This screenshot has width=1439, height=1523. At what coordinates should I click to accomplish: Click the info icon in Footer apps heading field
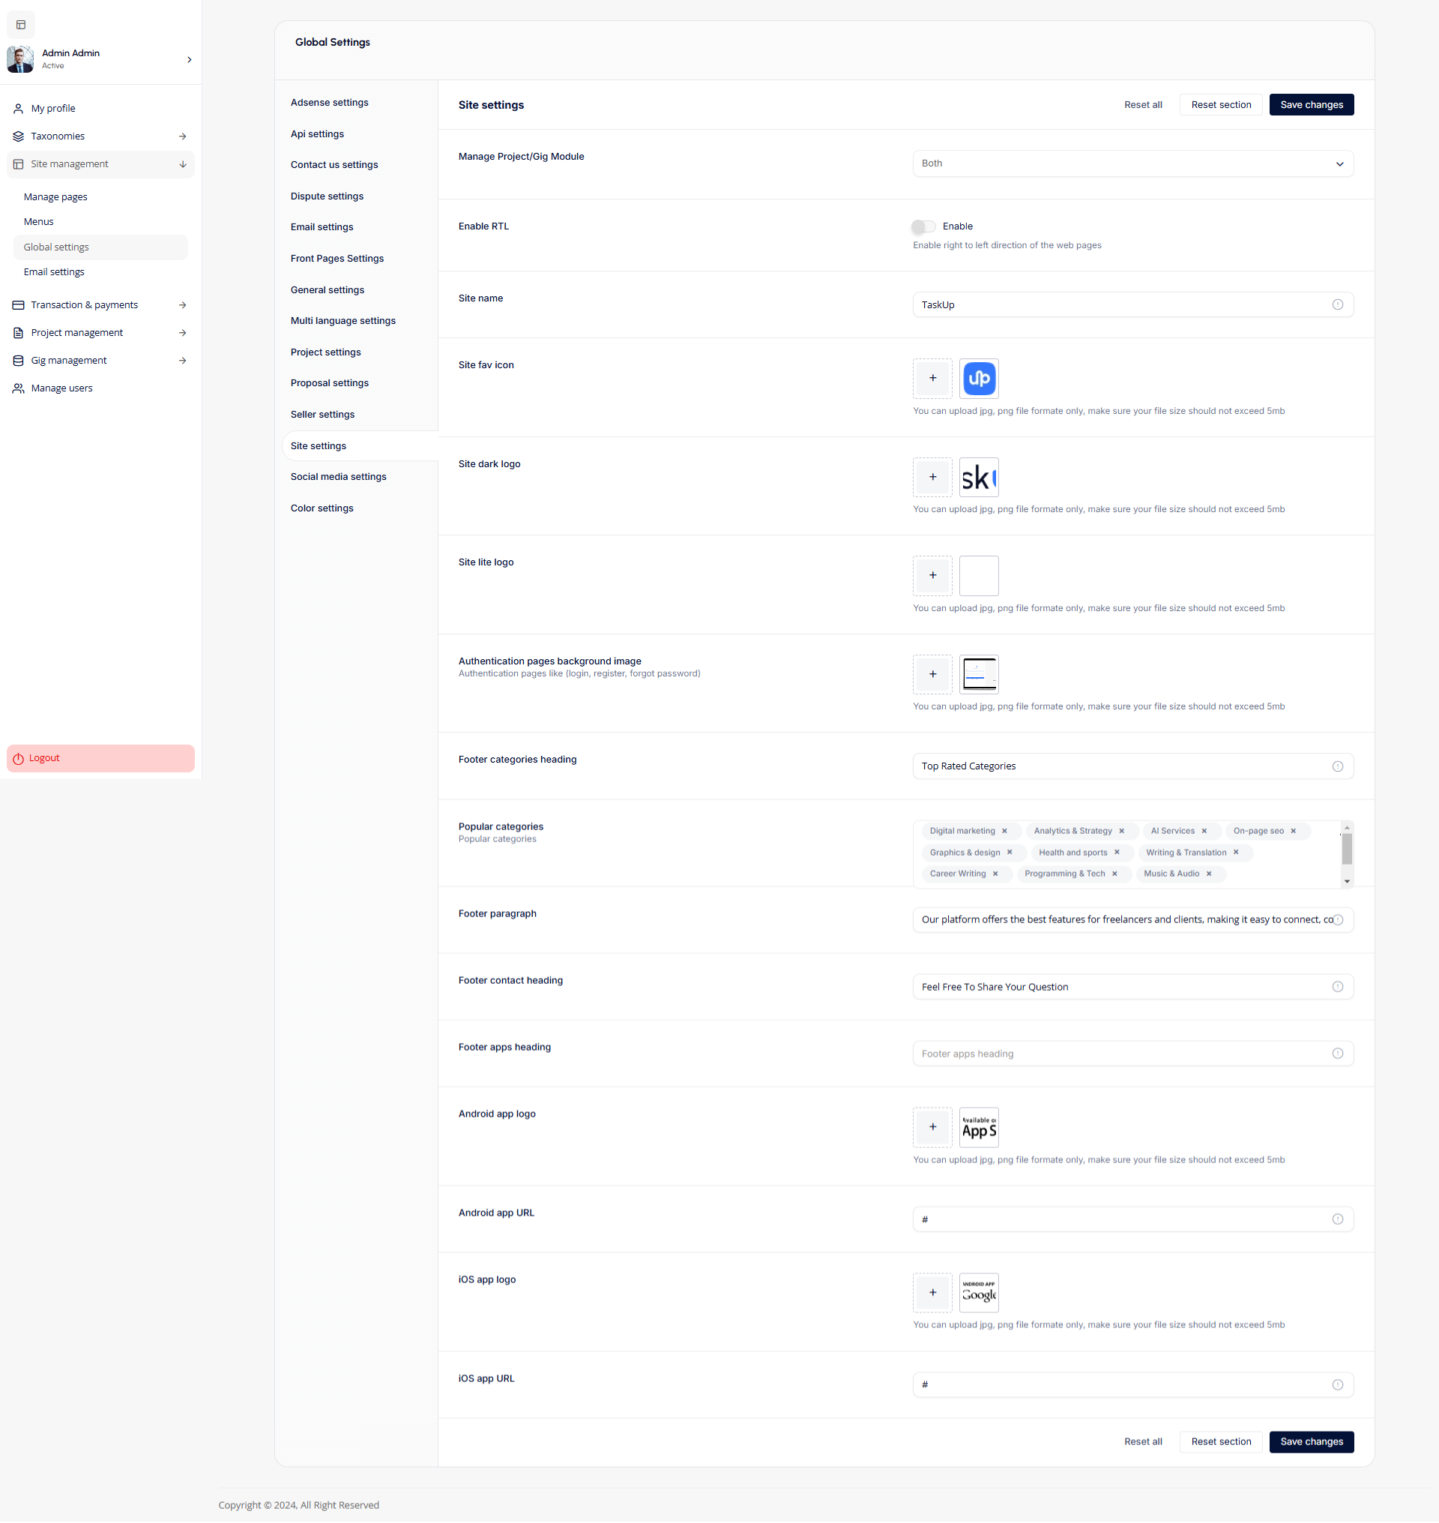pos(1337,1054)
